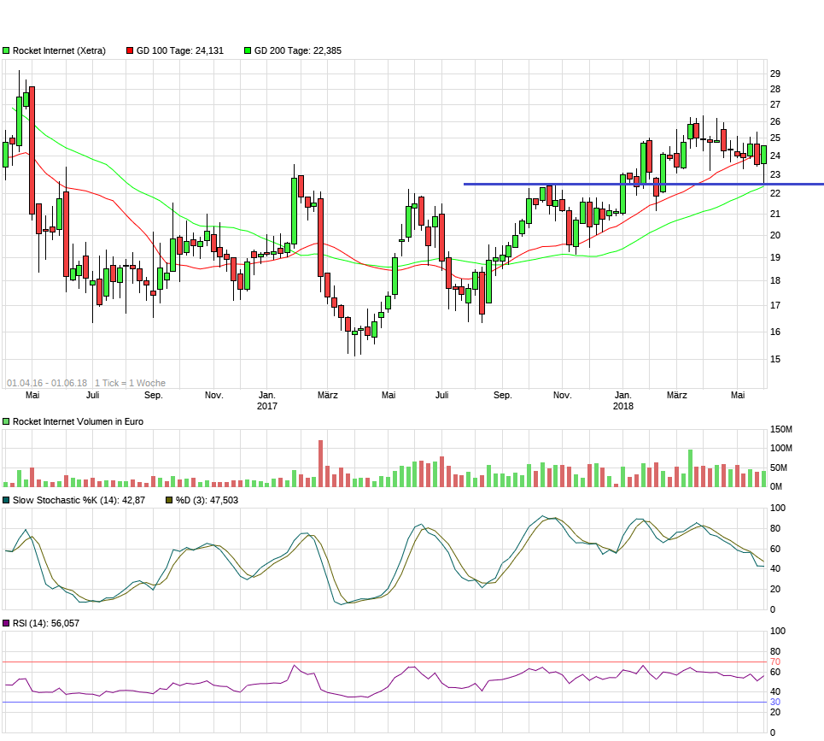Click the Slow Stochastic %K legend square
The width and height of the screenshot is (824, 741).
click(x=6, y=500)
